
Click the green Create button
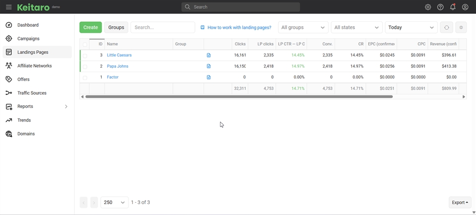pyautogui.click(x=90, y=28)
